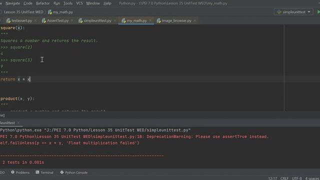Click the Python icon on AssertTest.py tab
Image resolution: width=320 pixels, height=180 pixels.
click(x=44, y=20)
